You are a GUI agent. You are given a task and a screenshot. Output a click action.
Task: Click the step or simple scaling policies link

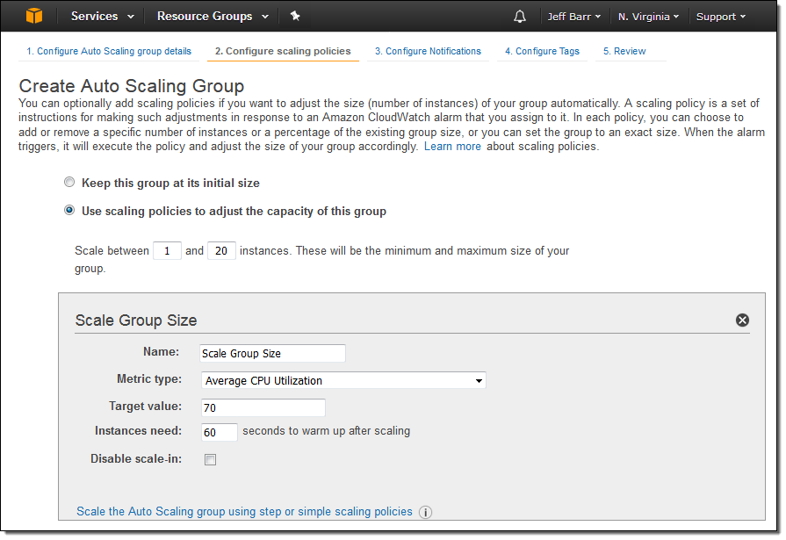coord(244,511)
